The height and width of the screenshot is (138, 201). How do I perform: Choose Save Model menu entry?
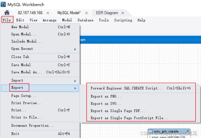[40, 65]
